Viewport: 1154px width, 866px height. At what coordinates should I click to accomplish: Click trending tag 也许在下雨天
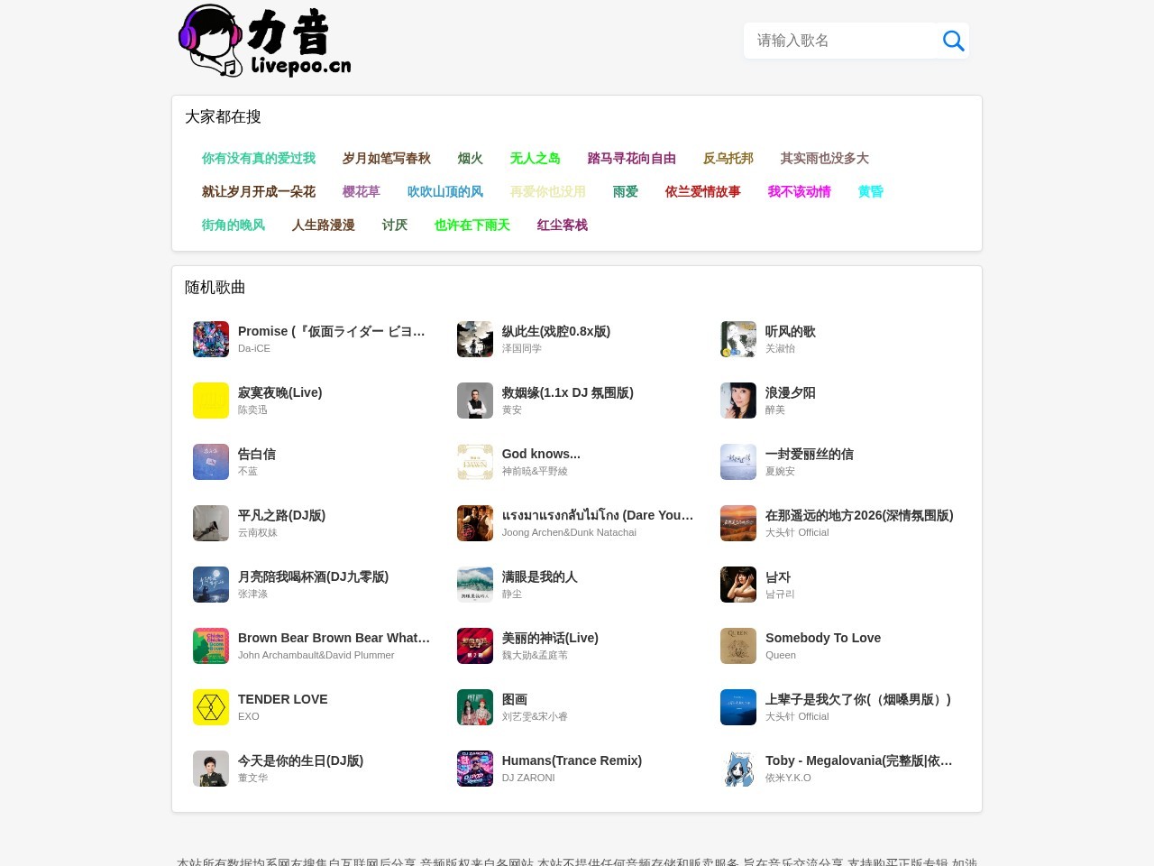(472, 225)
